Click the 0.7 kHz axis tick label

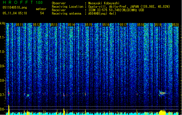(3, 95)
